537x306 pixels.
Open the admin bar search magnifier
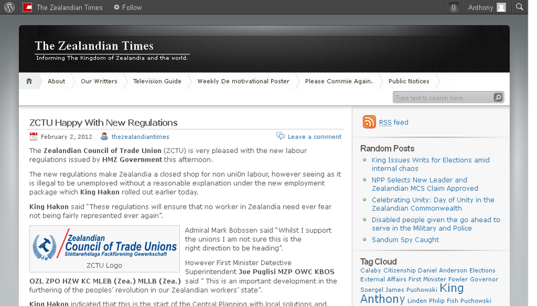520,7
